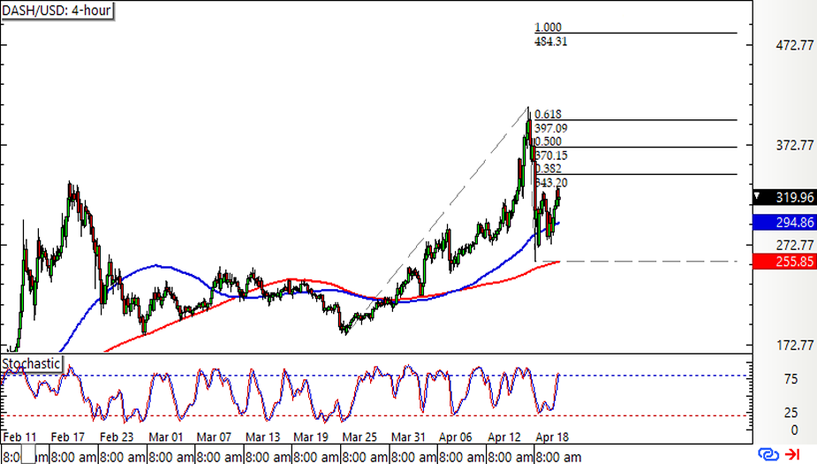Click the red scroll-to-end arrow icon
The height and width of the screenshot is (464, 817).
(792, 454)
